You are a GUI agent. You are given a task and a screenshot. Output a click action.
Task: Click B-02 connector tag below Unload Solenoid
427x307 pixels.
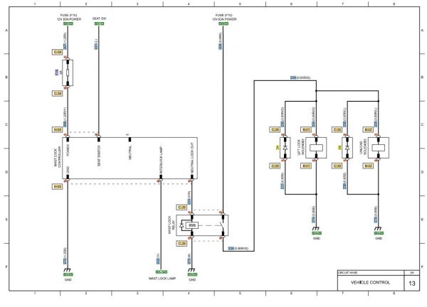(368, 166)
